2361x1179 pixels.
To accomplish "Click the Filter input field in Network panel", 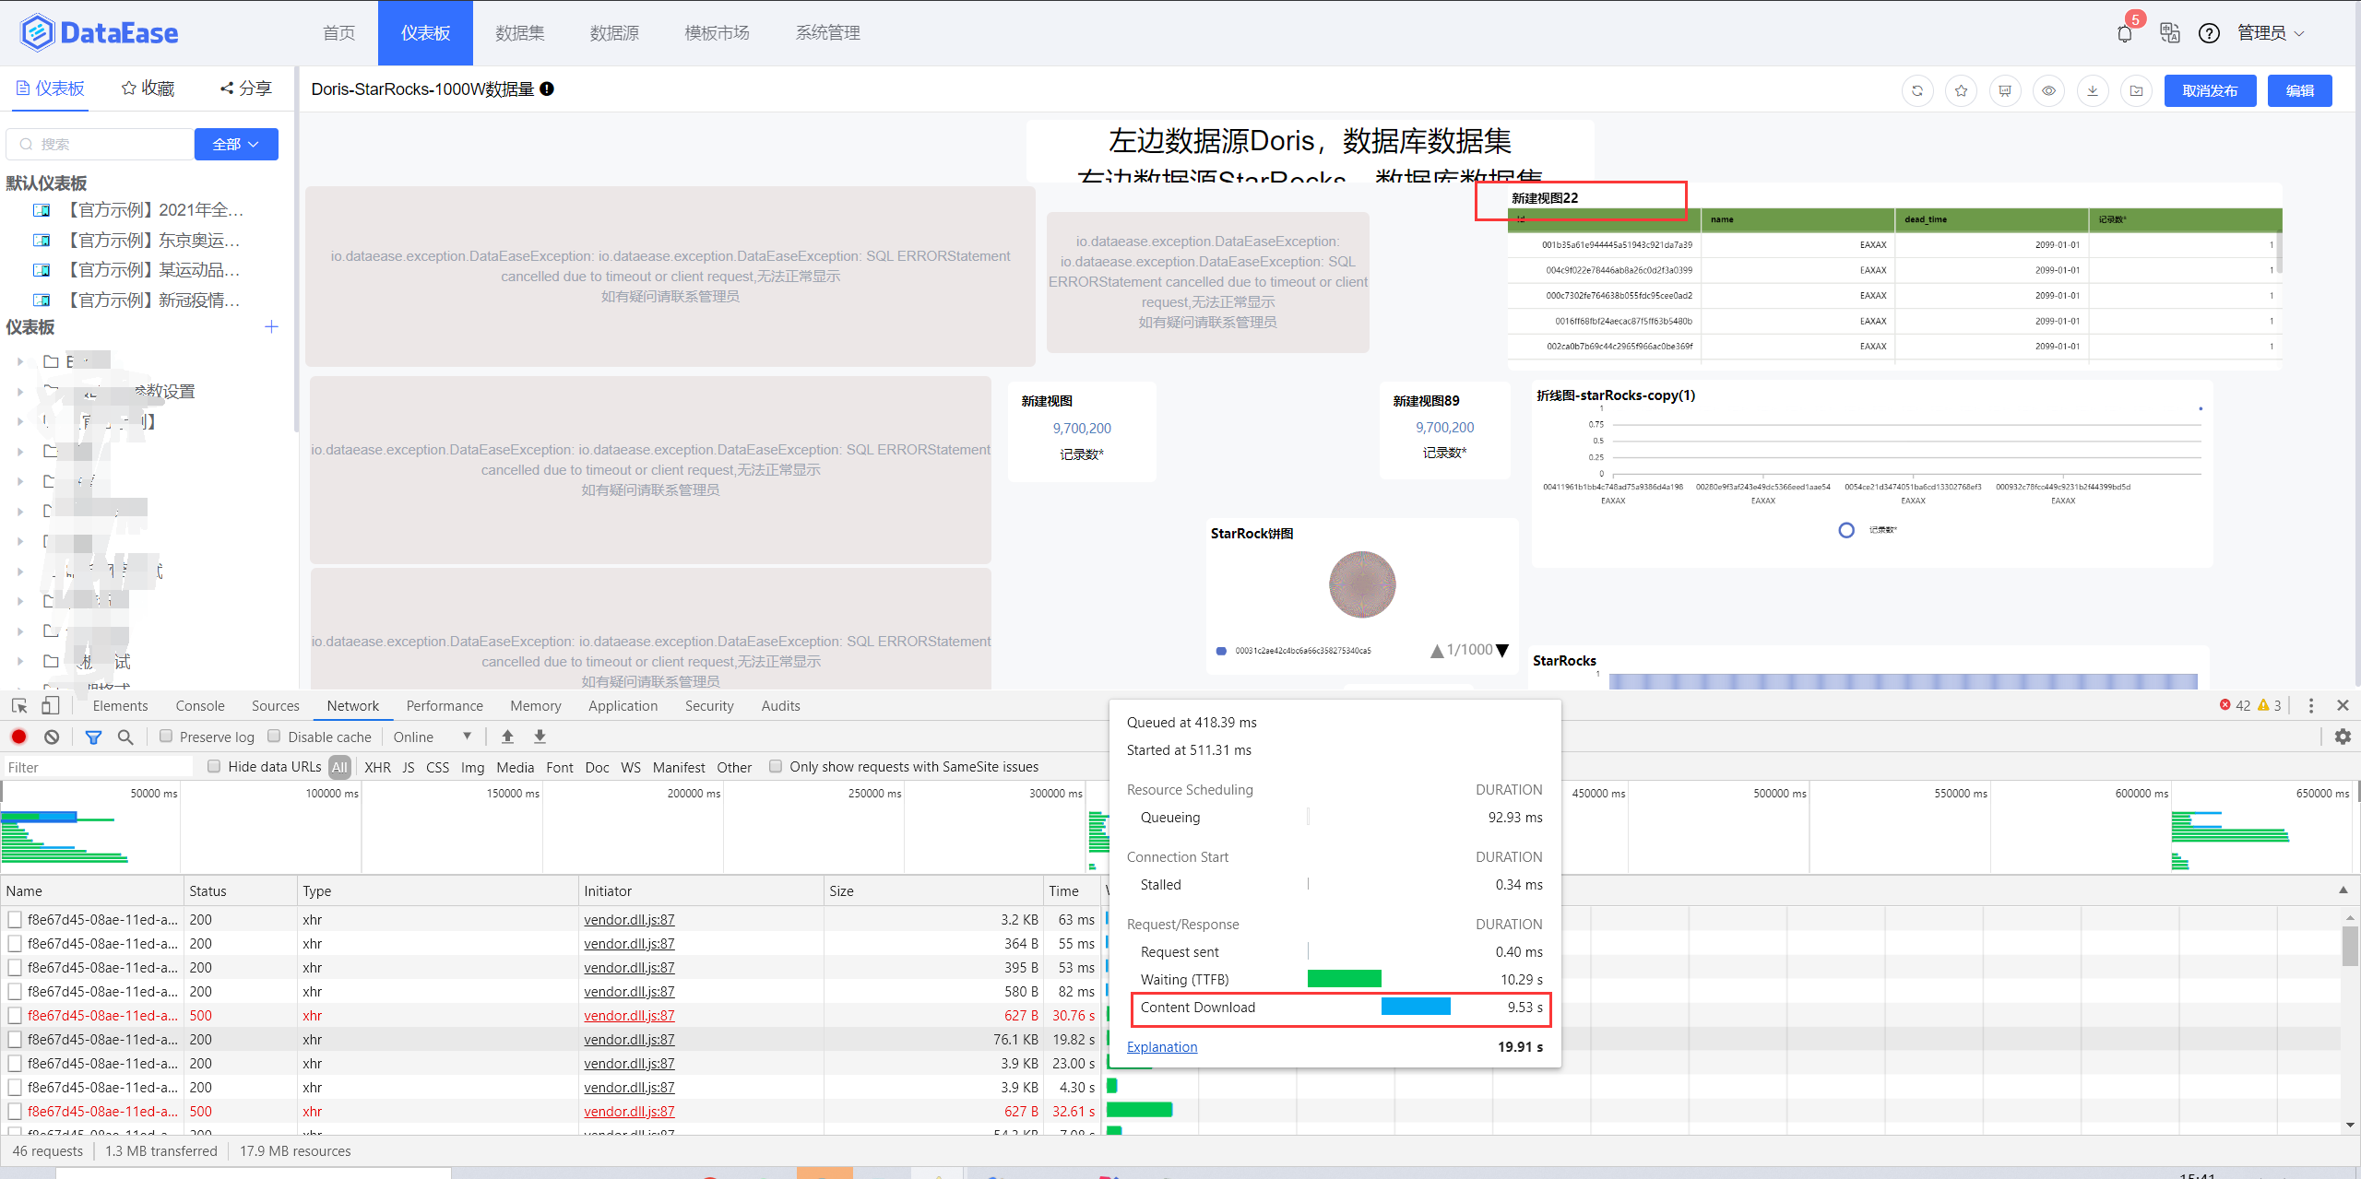I will (x=97, y=766).
